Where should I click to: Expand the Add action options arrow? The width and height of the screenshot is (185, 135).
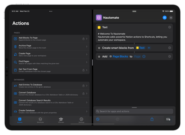(x=144, y=57)
